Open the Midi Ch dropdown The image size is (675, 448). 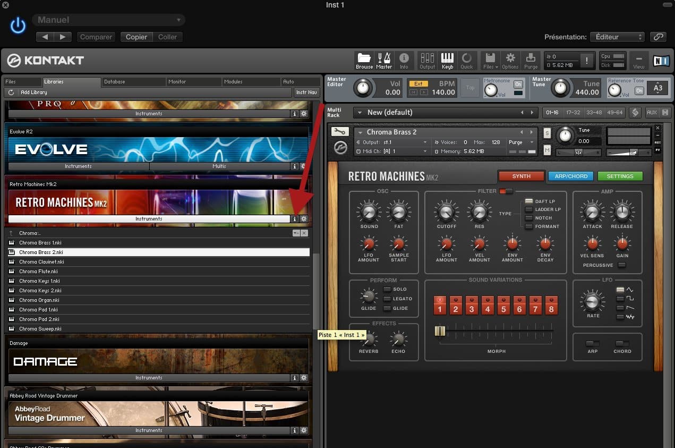pyautogui.click(x=392, y=151)
